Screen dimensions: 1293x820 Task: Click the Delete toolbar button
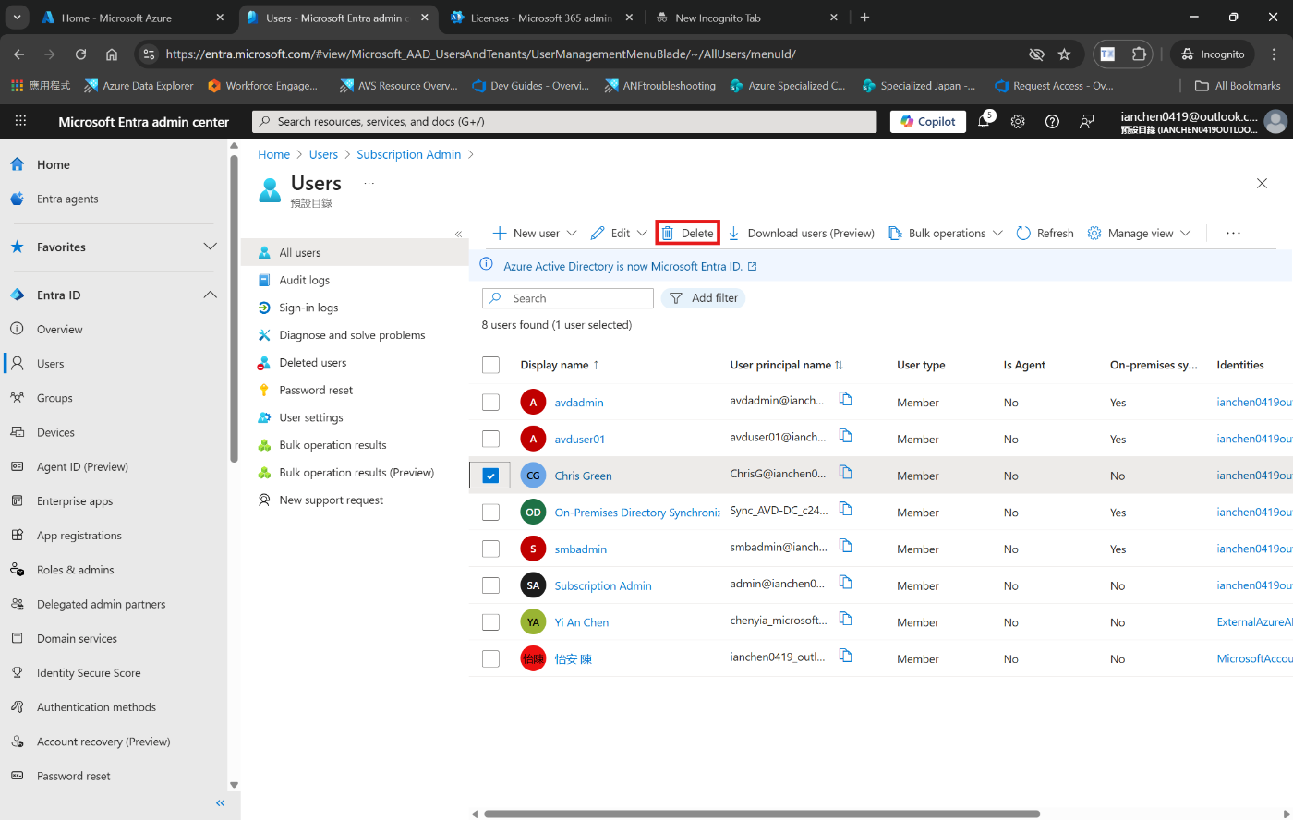click(688, 234)
